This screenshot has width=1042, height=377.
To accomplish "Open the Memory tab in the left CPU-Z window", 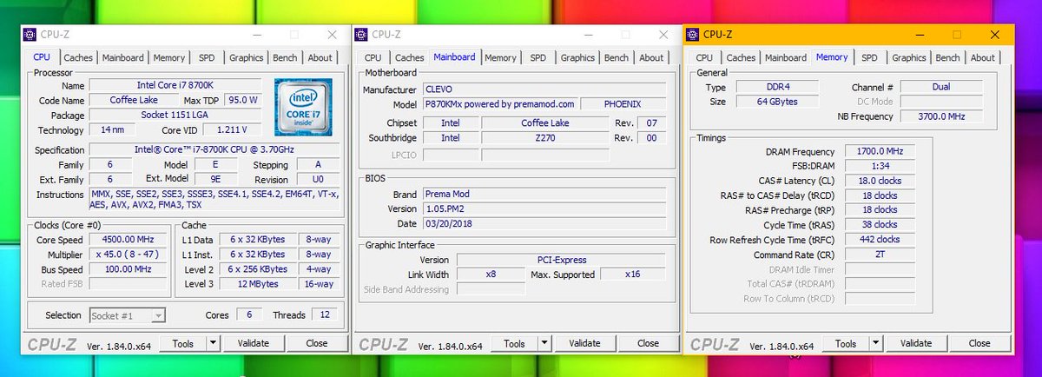I will point(169,58).
